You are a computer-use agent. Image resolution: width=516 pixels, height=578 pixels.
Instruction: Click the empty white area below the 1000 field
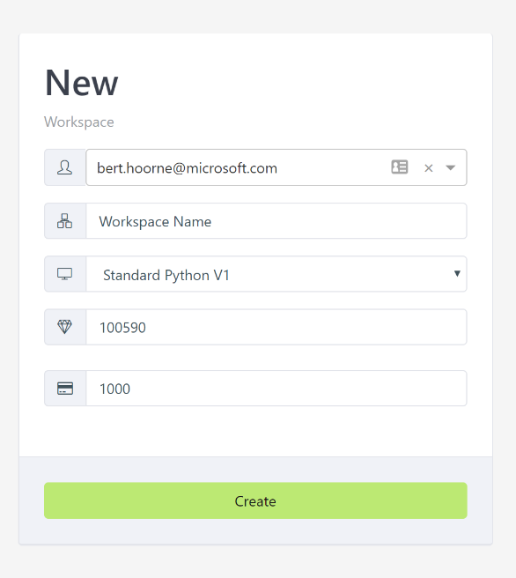[255, 431]
